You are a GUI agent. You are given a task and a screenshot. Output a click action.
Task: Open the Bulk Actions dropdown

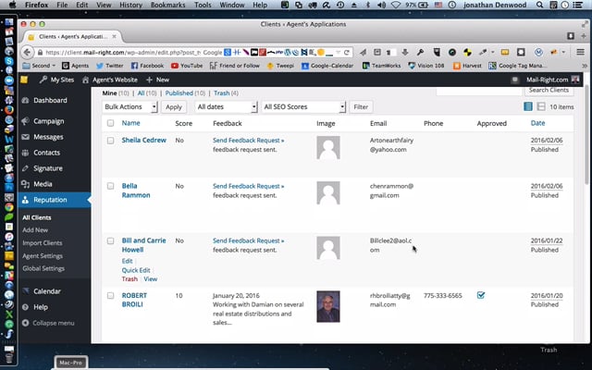pos(129,107)
